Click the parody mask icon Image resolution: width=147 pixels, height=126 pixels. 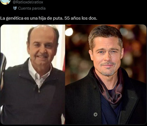pos(15,8)
